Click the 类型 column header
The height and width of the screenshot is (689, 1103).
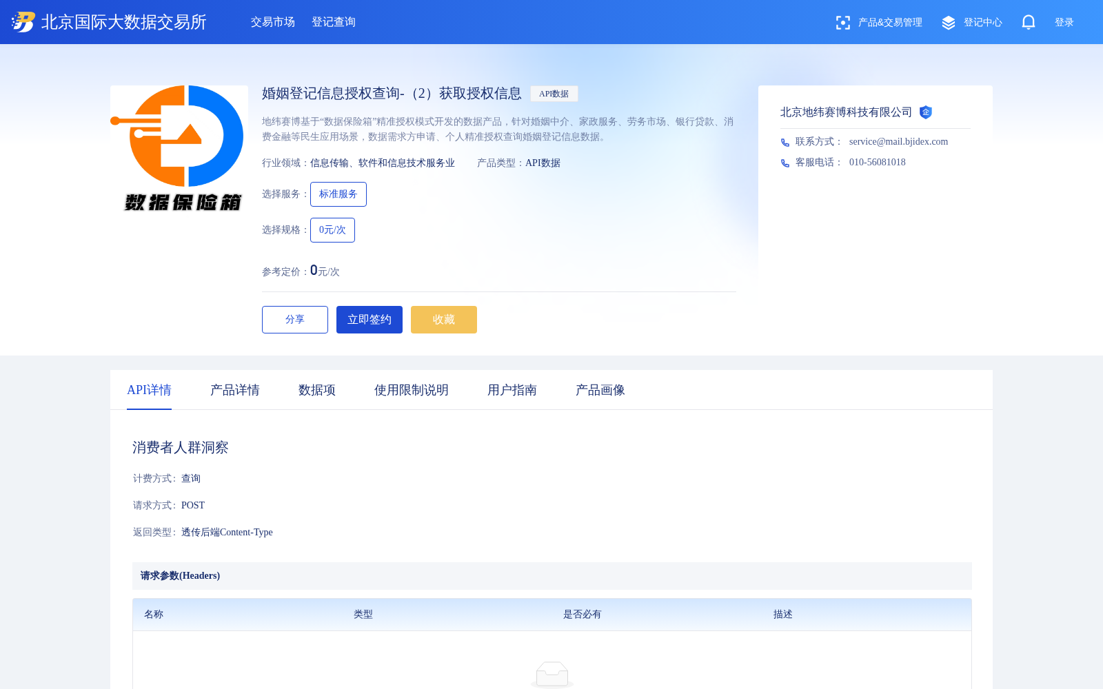(363, 615)
